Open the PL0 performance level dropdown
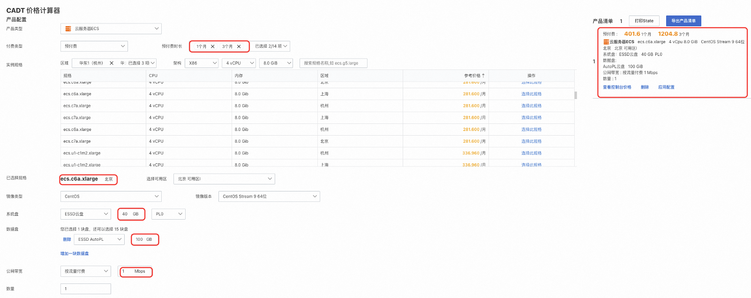 click(168, 214)
